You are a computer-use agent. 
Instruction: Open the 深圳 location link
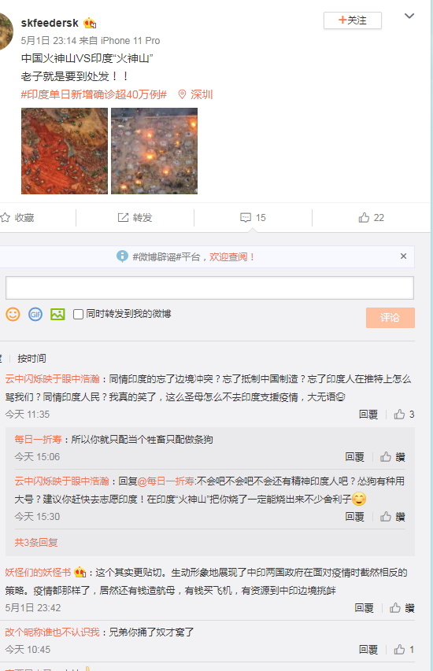tap(196, 94)
